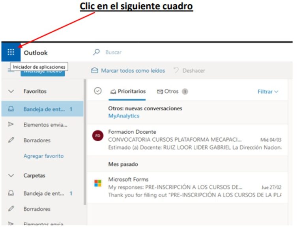Image resolution: width=303 pixels, height=234 pixels.
Task: Open the Formacion Docente email
Action: (187, 140)
